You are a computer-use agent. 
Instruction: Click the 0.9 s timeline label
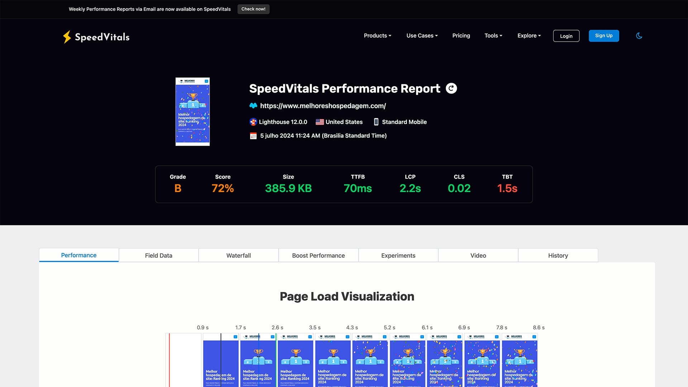point(203,328)
